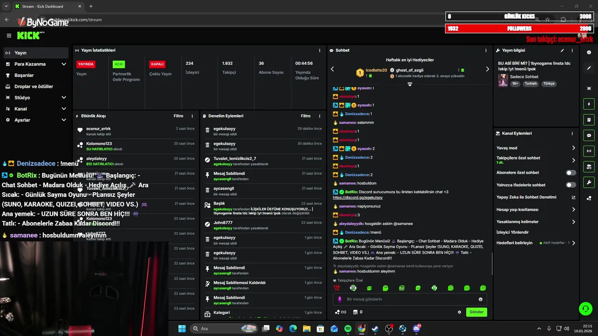The height and width of the screenshot is (336, 598).
Task: Edit stream info with the pencil icon in Yayın bilgisi
Action: [x=562, y=50]
